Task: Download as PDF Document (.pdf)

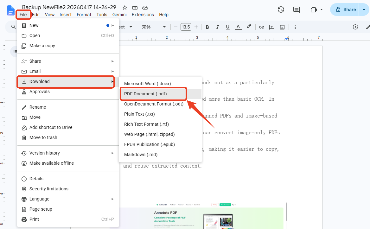Action: [x=160, y=94]
